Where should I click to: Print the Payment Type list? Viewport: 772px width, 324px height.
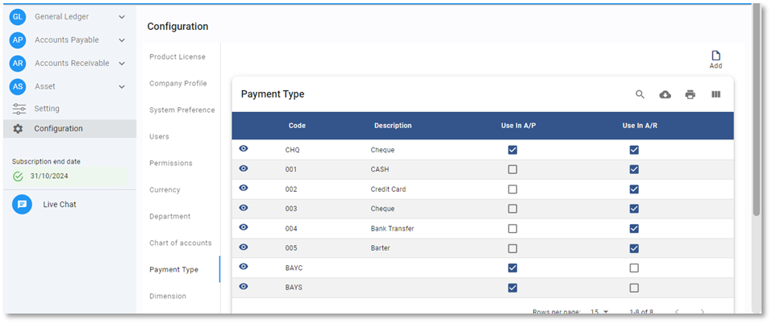(690, 94)
